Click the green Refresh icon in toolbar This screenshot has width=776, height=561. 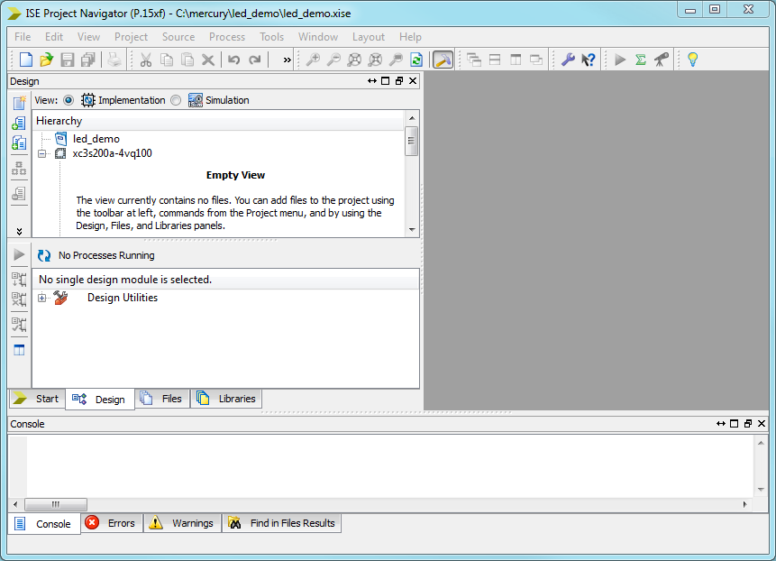point(416,60)
